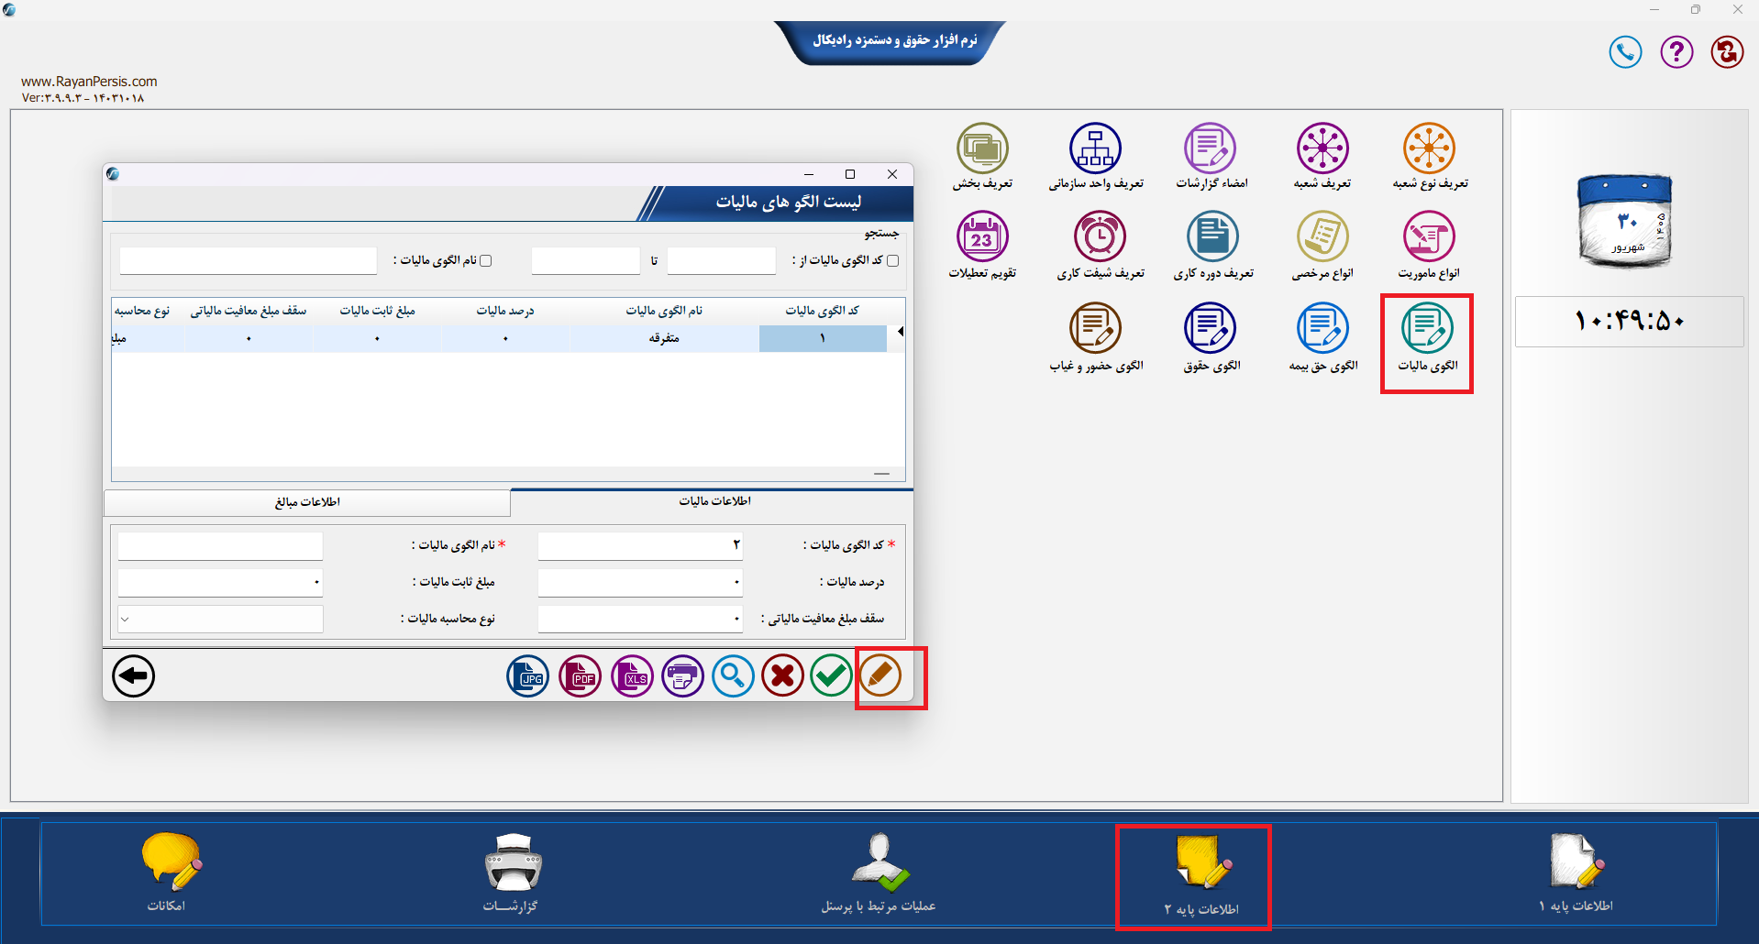Click the مبلغ ثابت مالیات column header
This screenshot has height=944, width=1759.
point(377,311)
